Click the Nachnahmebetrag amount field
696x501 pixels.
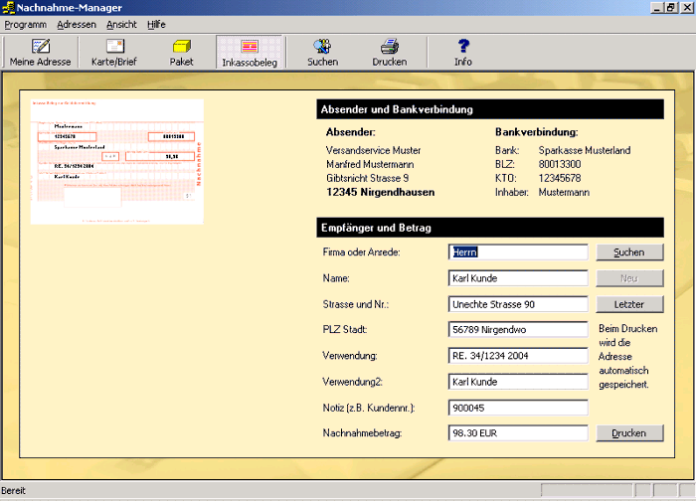tap(518, 433)
